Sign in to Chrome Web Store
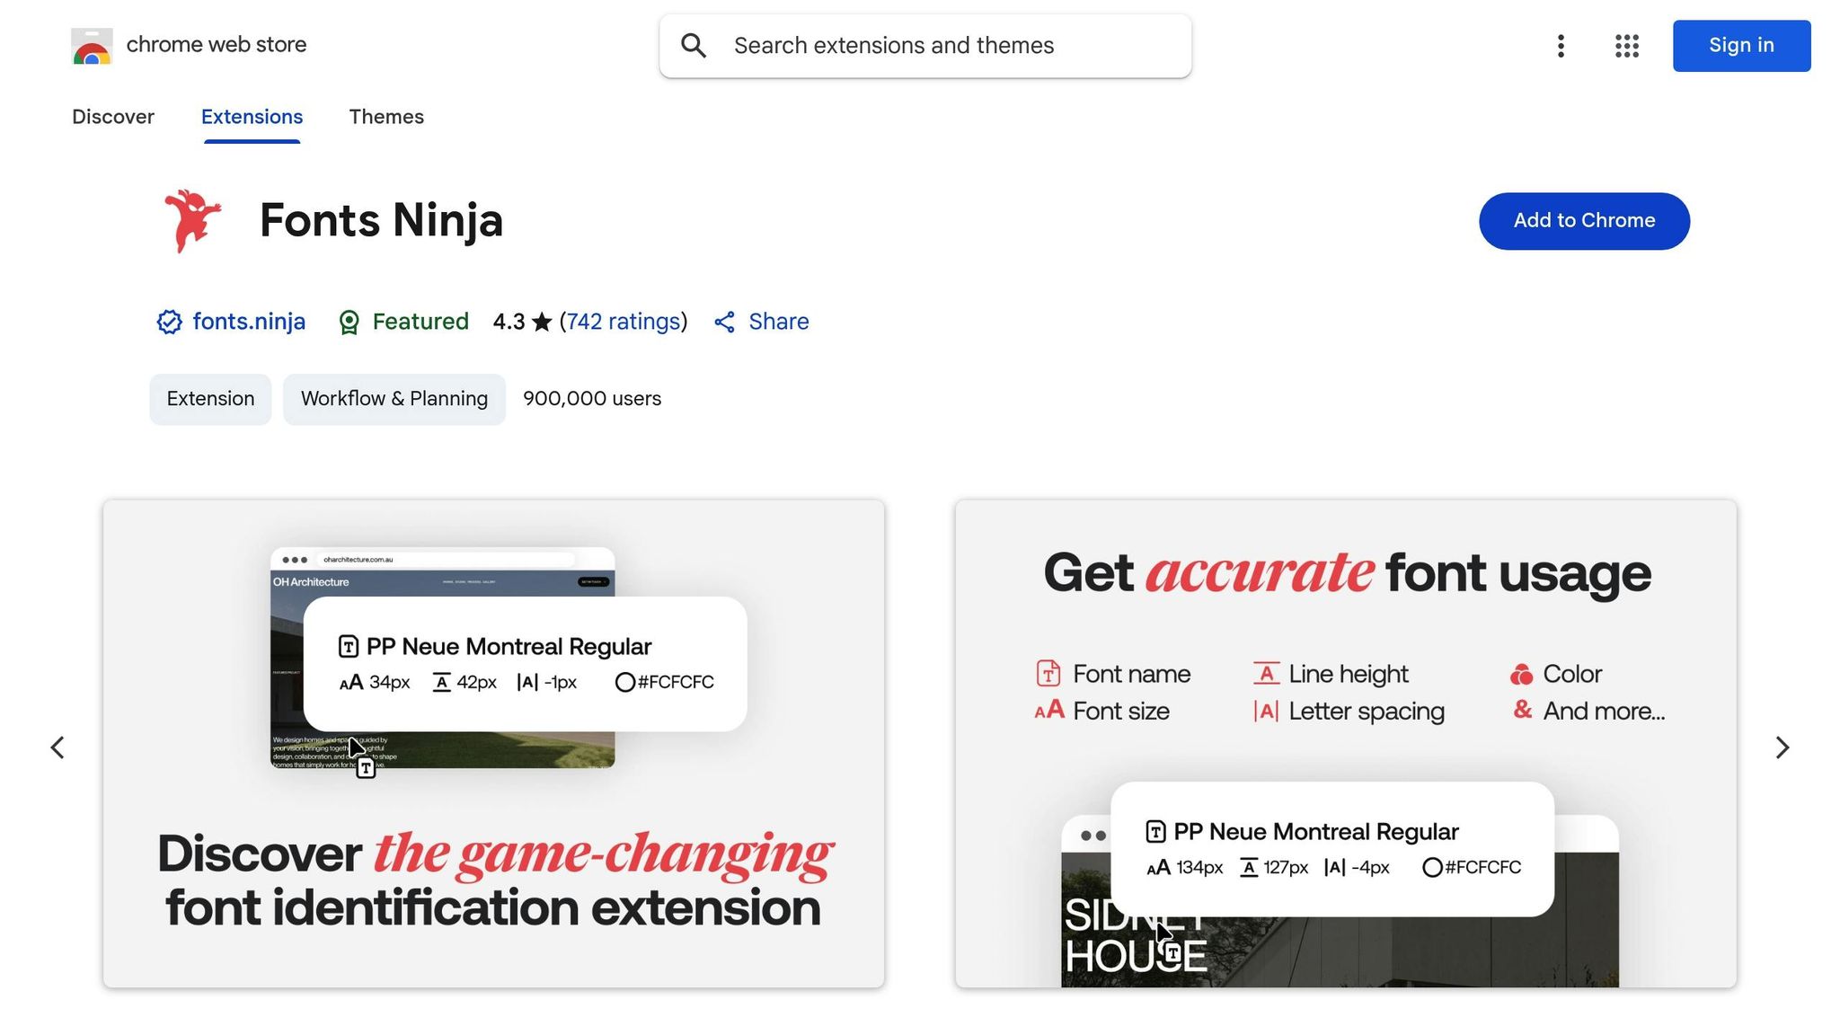The image size is (1840, 1035). pyautogui.click(x=1740, y=45)
